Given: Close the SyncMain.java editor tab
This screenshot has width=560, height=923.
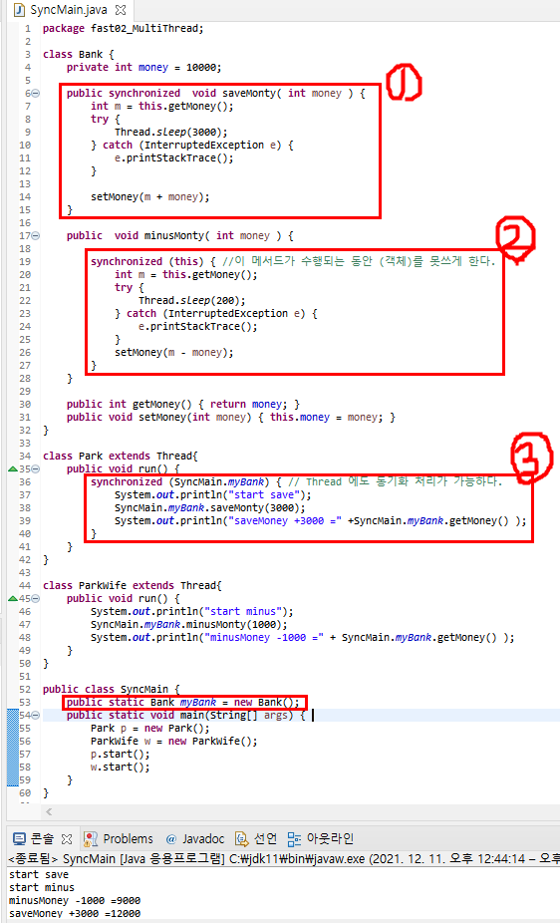Looking at the screenshot, I should click(x=121, y=10).
